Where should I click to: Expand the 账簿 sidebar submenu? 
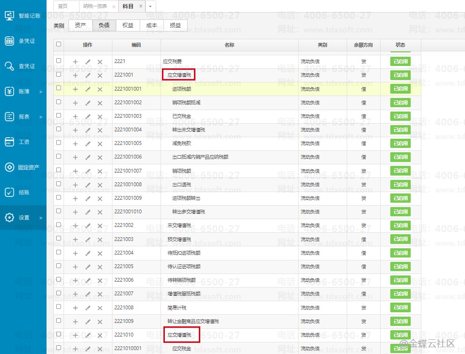pyautogui.click(x=41, y=92)
